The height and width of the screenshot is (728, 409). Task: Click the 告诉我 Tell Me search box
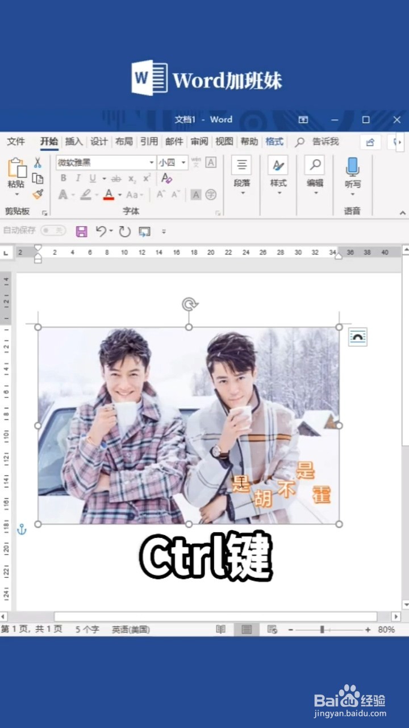317,142
